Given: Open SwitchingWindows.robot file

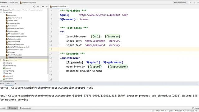Looking at the screenshot, I should click(16, 44).
